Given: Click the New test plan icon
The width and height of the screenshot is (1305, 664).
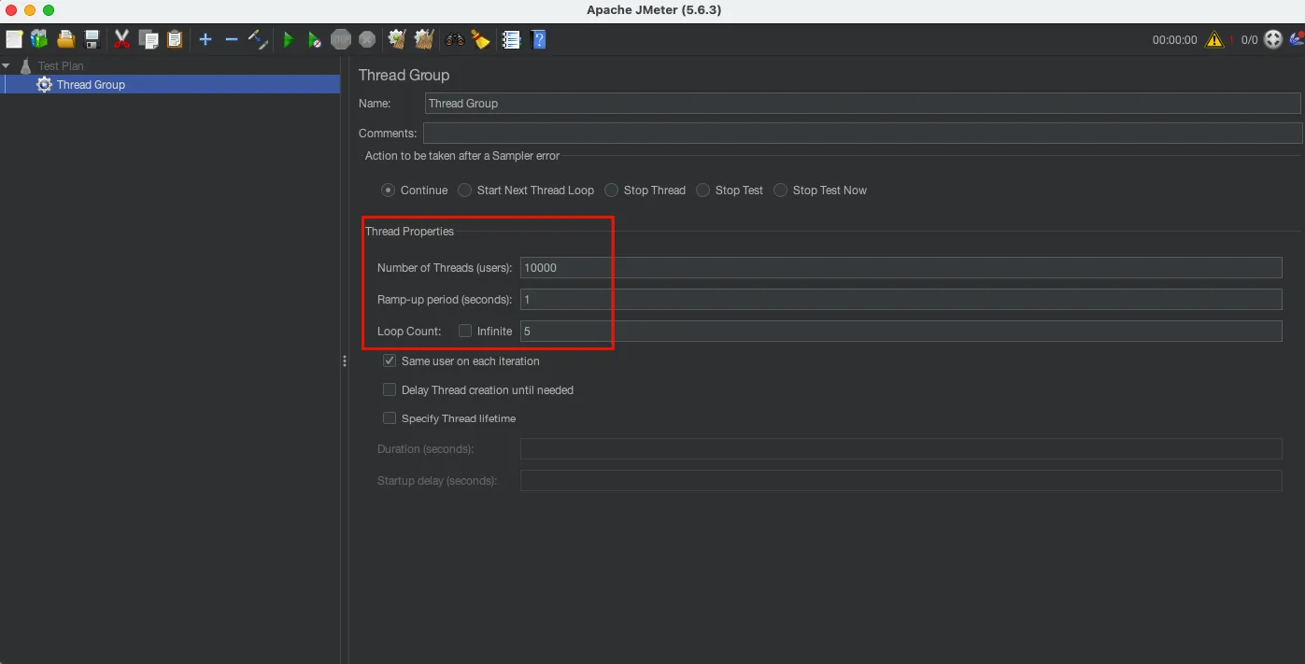Looking at the screenshot, I should [x=14, y=39].
